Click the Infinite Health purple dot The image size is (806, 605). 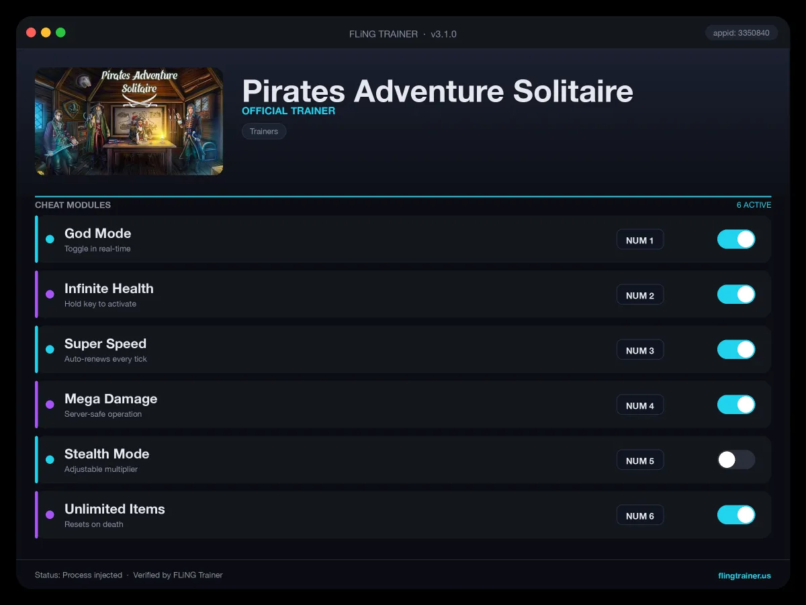(x=50, y=294)
